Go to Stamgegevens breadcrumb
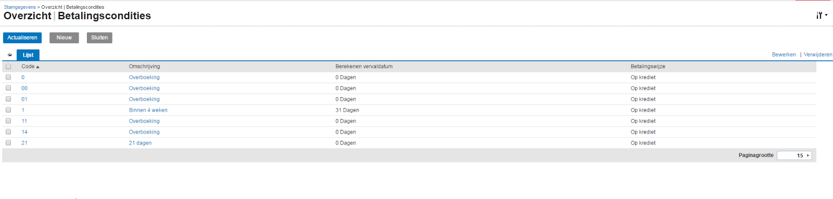The width and height of the screenshot is (833, 199). (x=20, y=7)
